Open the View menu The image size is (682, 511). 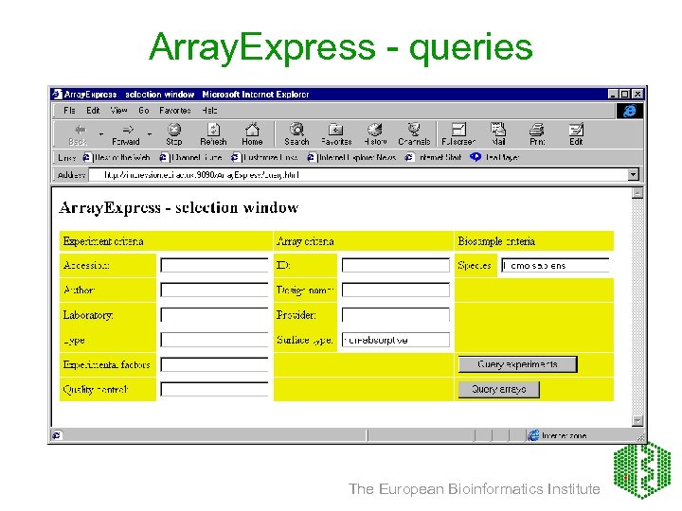118,111
